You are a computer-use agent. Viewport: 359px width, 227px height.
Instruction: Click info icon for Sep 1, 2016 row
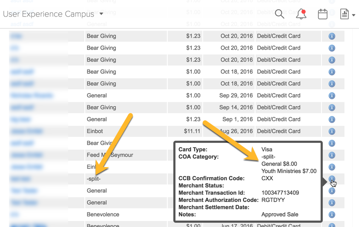click(332, 119)
